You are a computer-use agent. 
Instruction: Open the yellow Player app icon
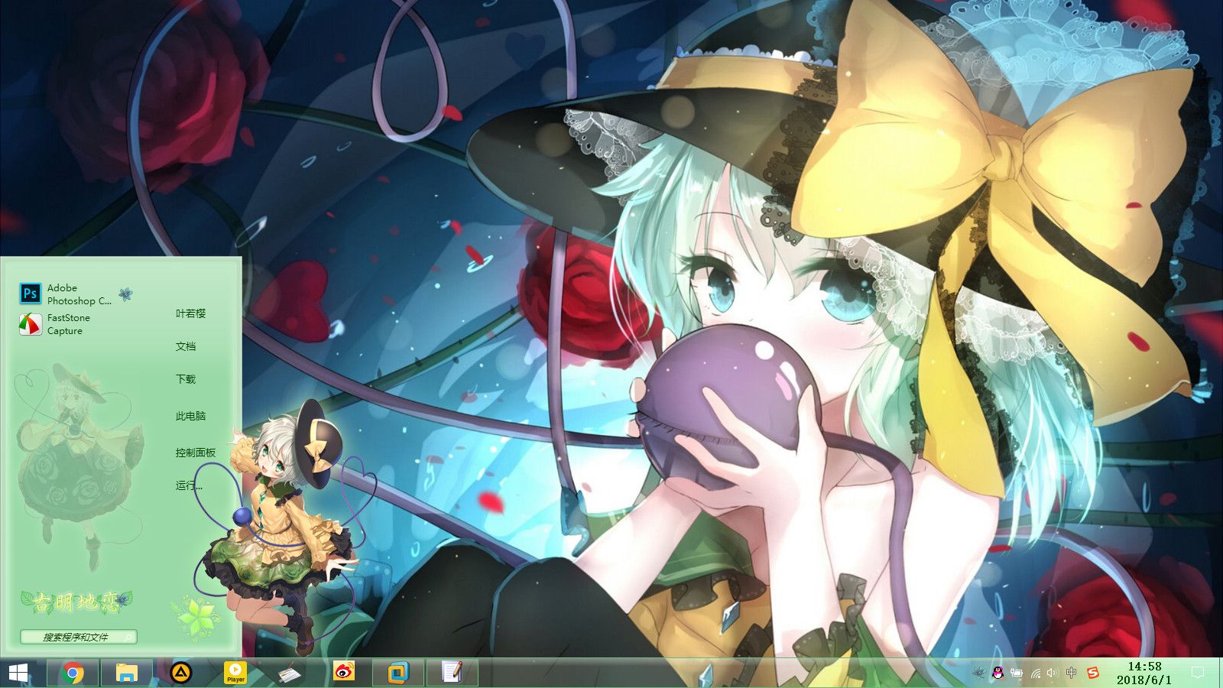[235, 673]
